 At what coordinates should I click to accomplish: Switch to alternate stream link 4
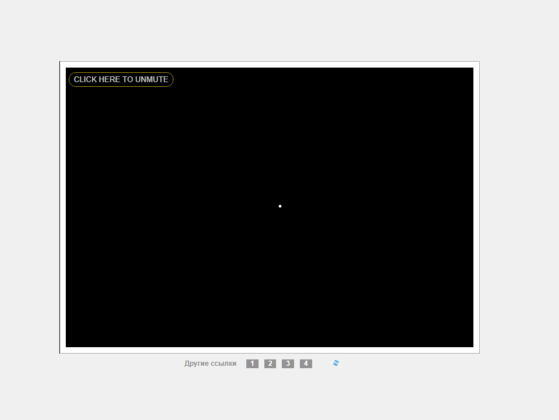coord(306,363)
